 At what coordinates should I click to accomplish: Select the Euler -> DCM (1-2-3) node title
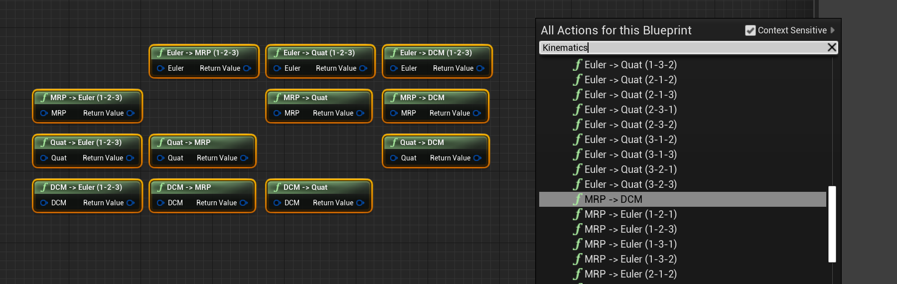coord(436,53)
